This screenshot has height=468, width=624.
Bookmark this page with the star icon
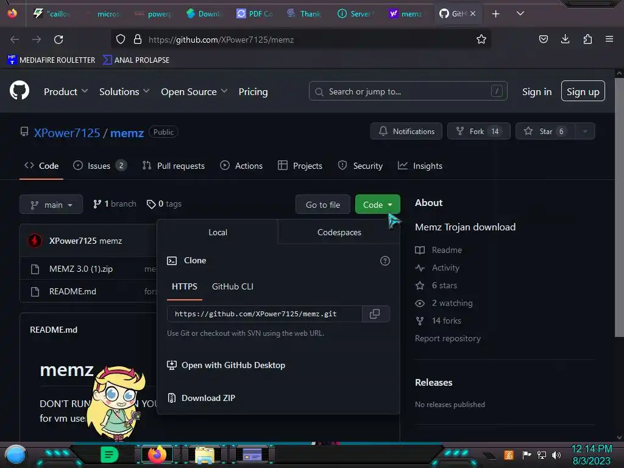[481, 40]
